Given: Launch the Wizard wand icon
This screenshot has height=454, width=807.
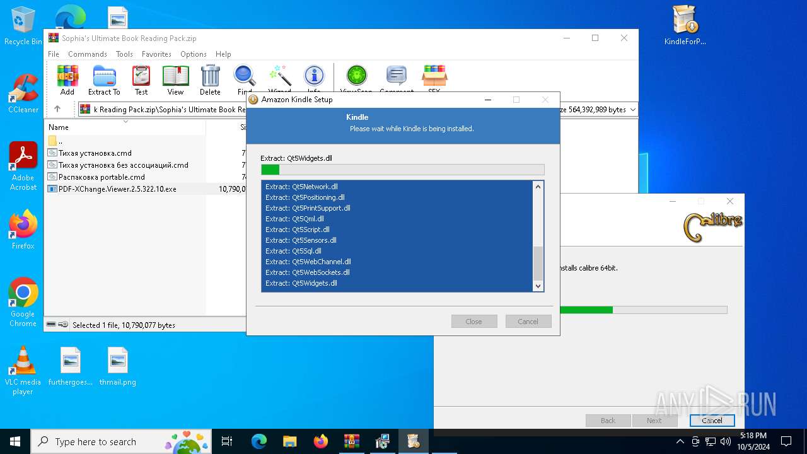Looking at the screenshot, I should [279, 79].
